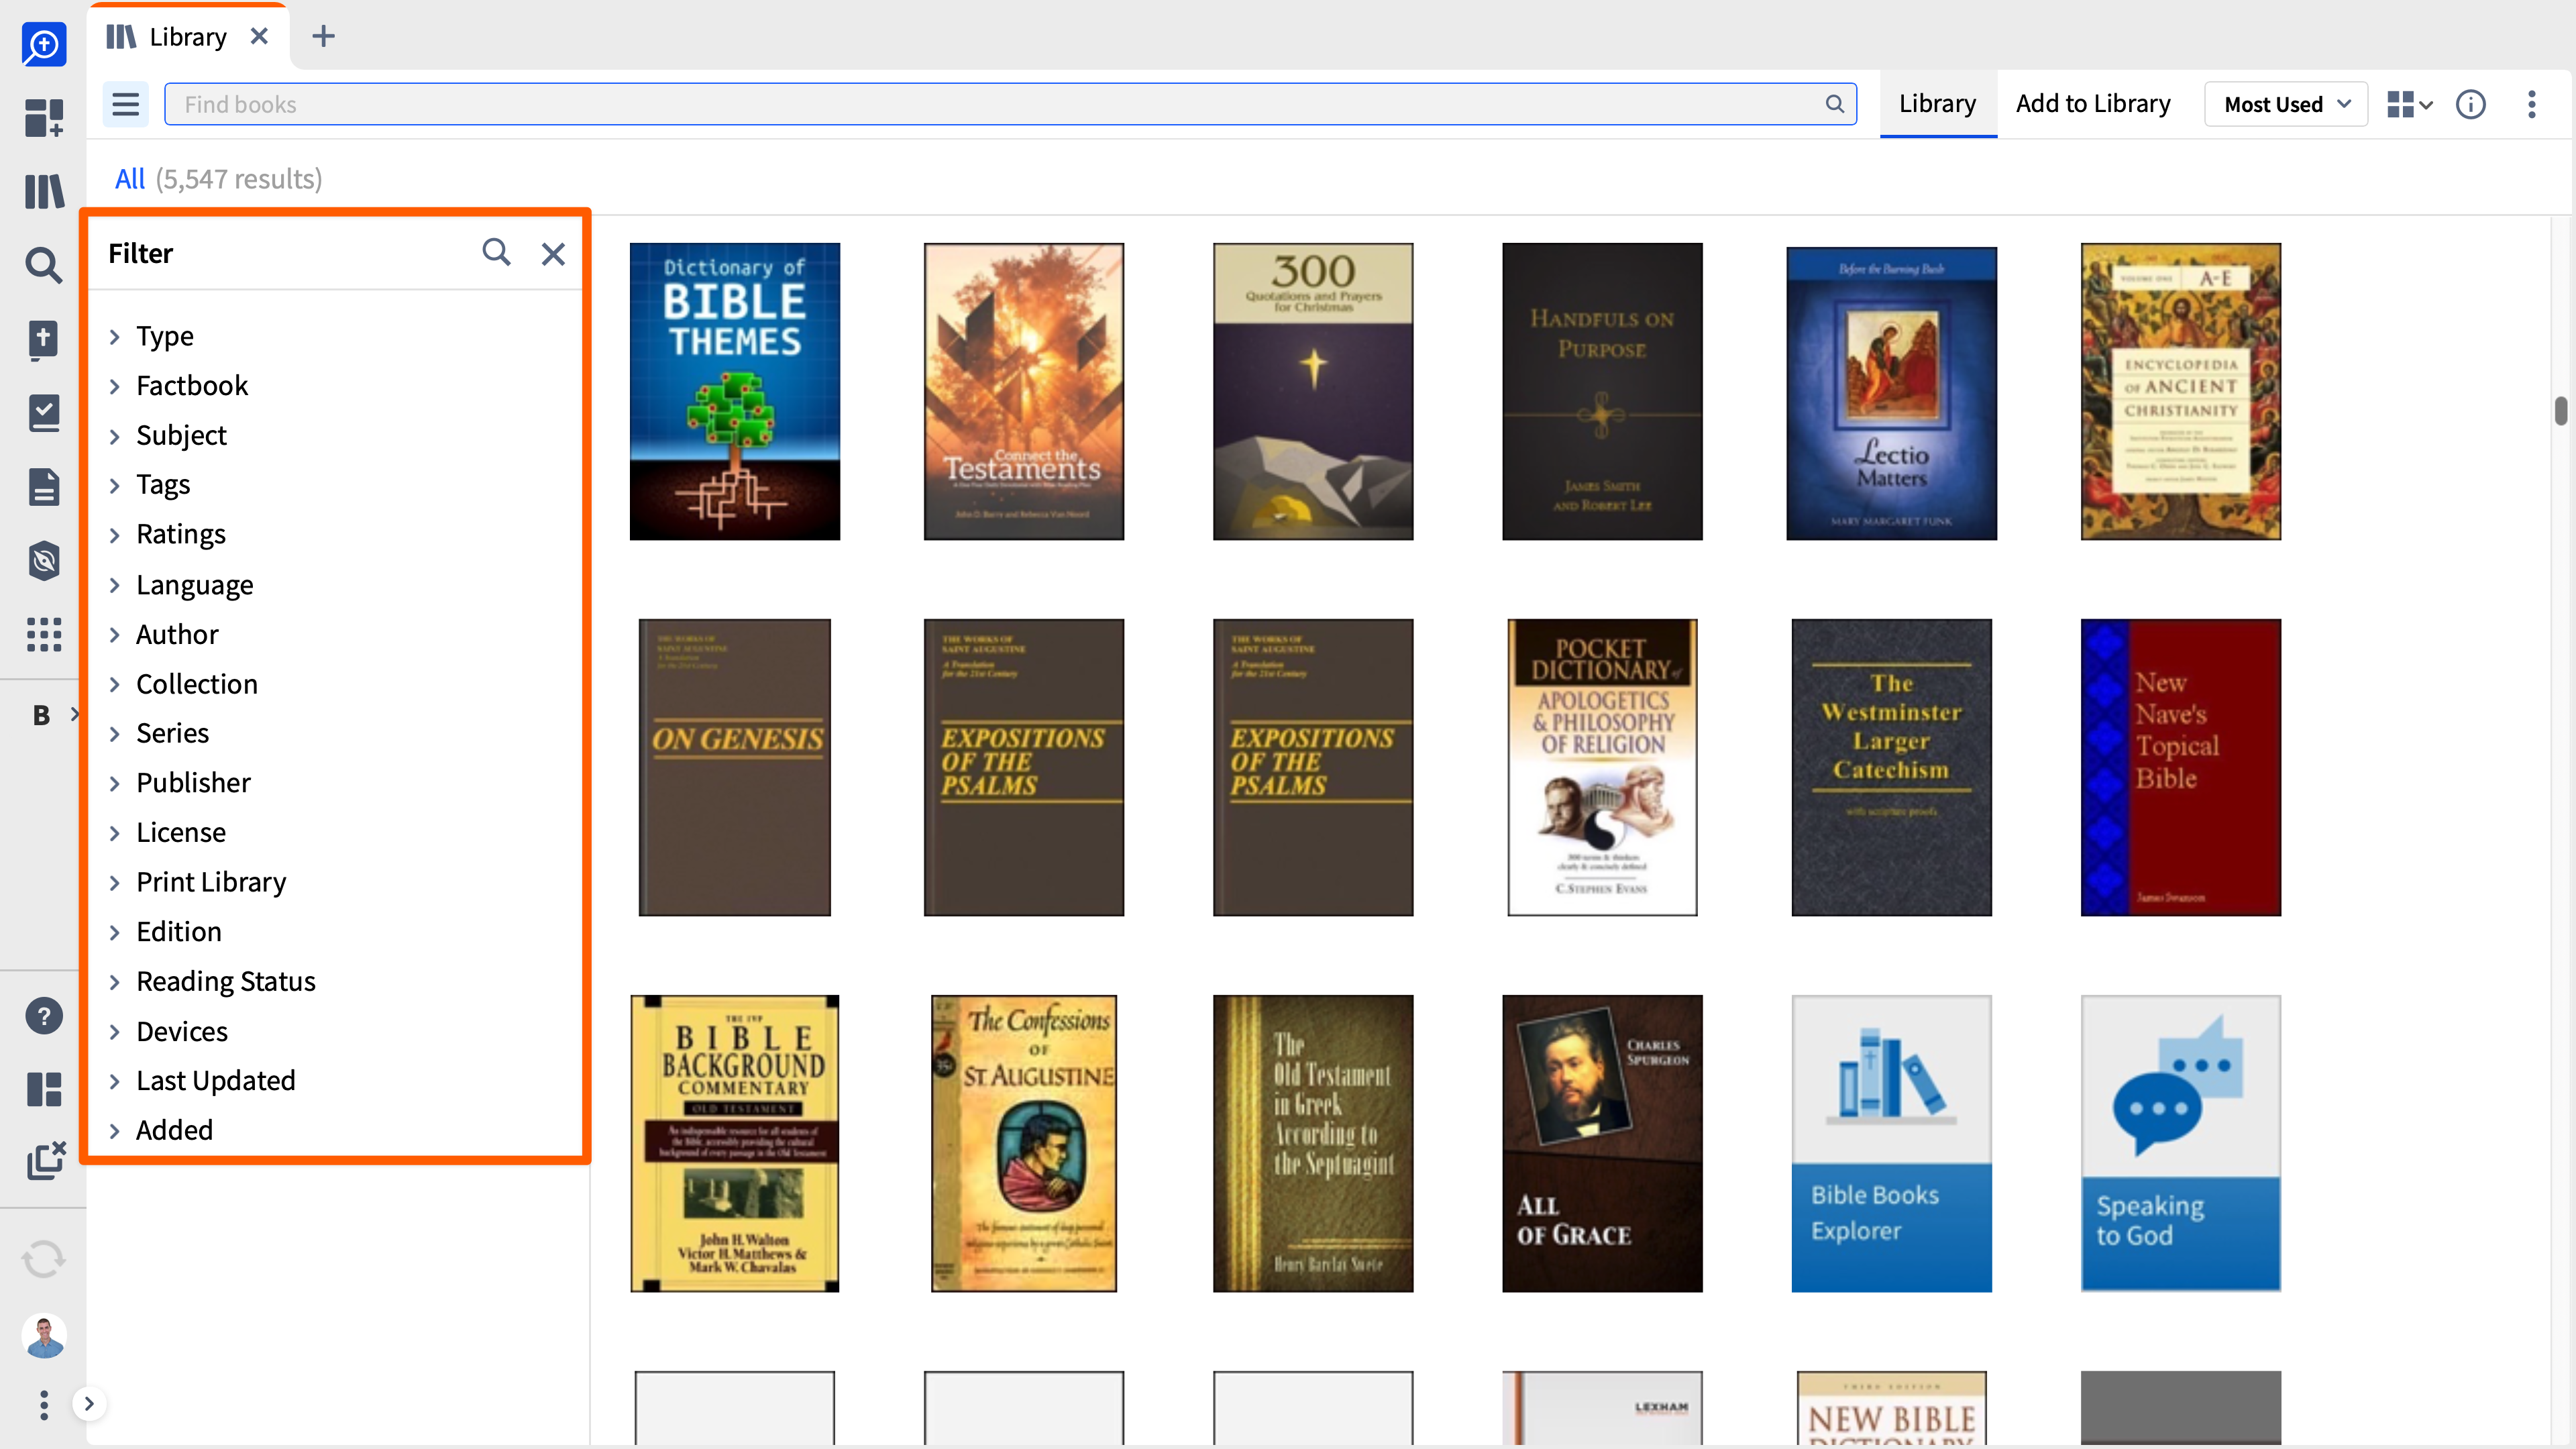The image size is (2576, 1449).
Task: Open the B shortcut in sidebar
Action: click(41, 715)
